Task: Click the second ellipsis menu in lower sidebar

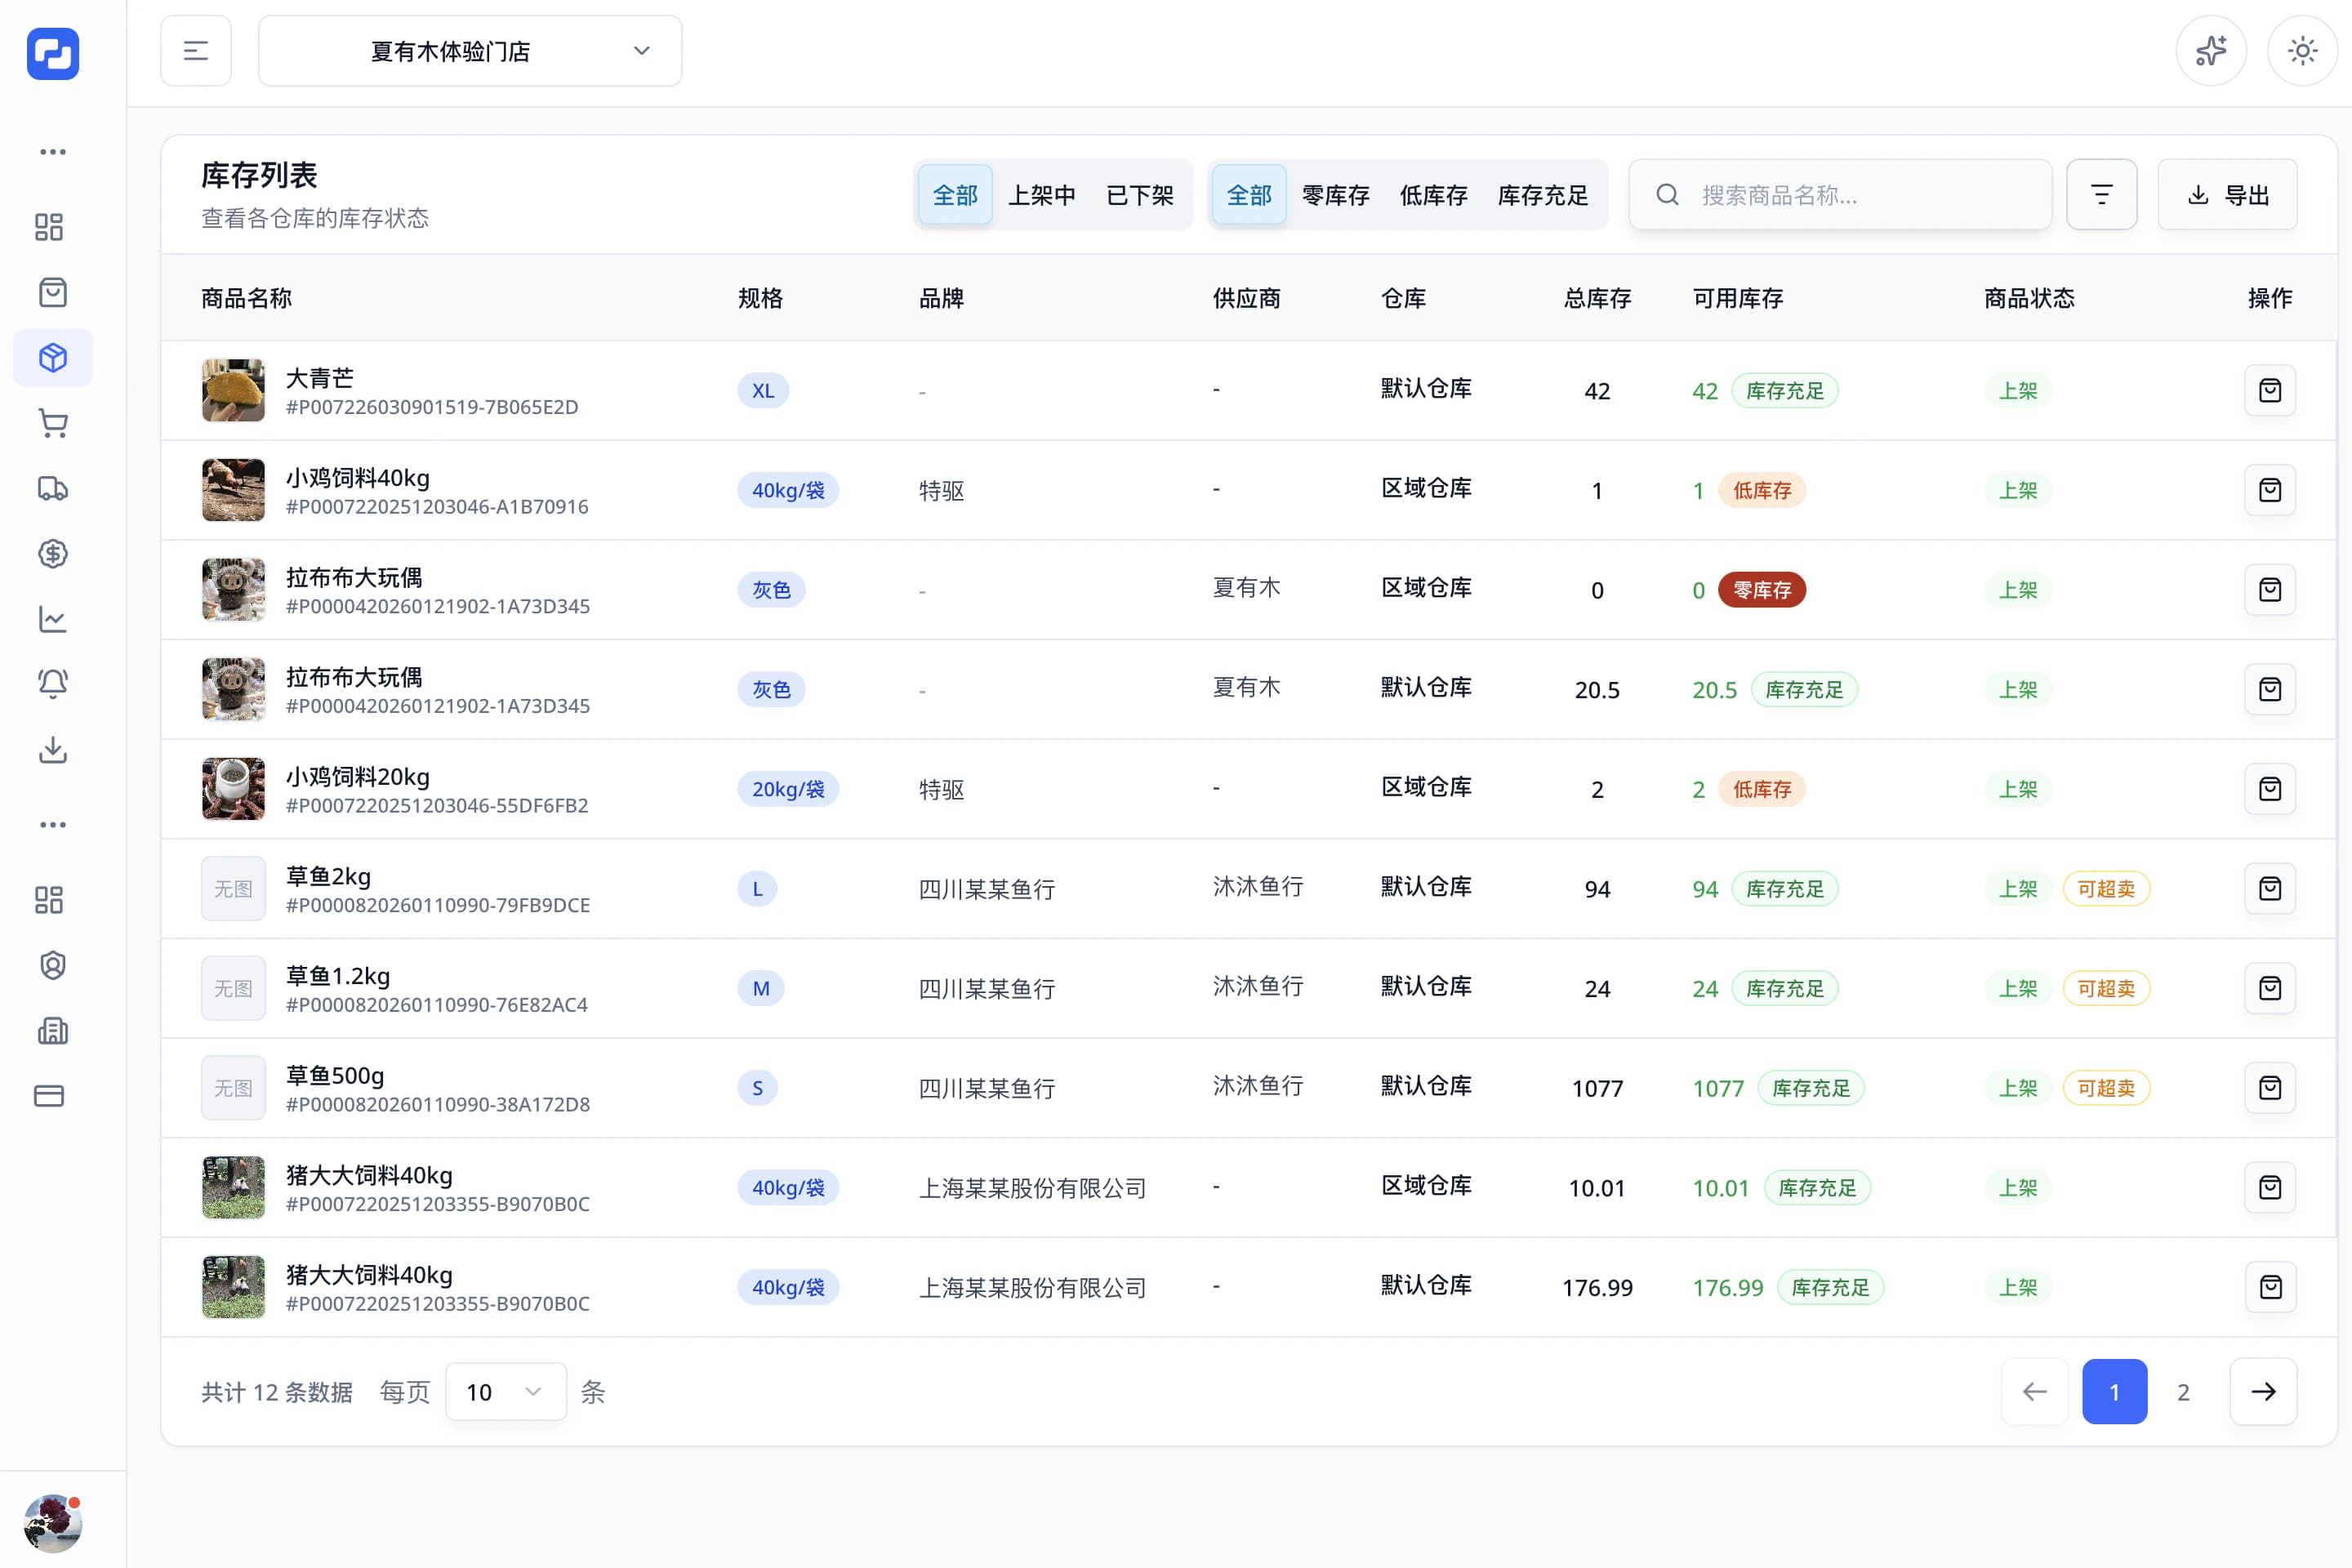Action: tap(53, 825)
